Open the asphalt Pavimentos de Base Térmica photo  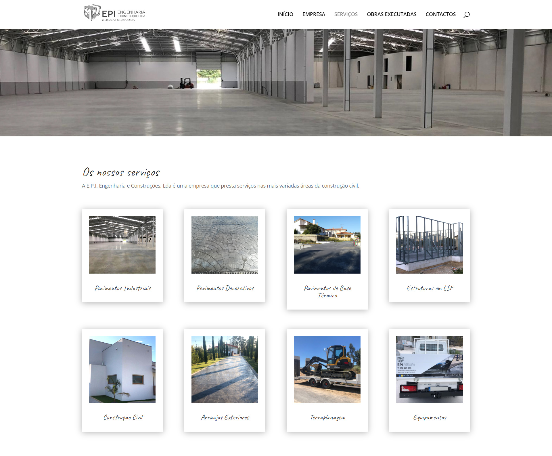point(327,245)
